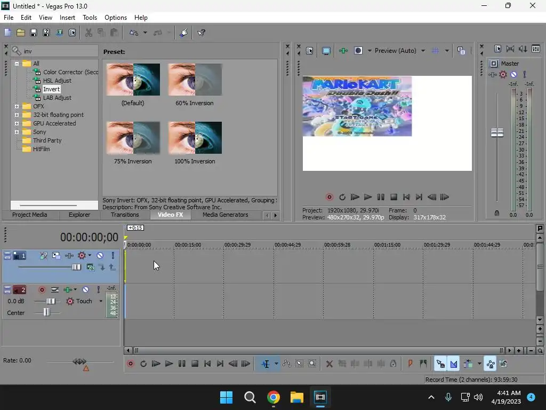Switch to the Explorer tab
Screen dimensions: 546x410
(79, 215)
